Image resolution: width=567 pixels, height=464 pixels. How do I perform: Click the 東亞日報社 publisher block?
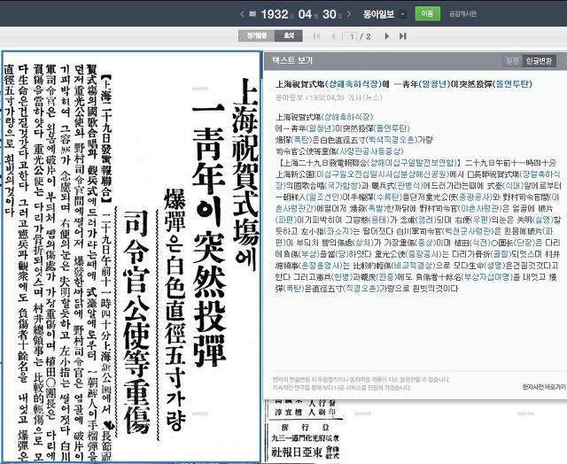[305, 452]
